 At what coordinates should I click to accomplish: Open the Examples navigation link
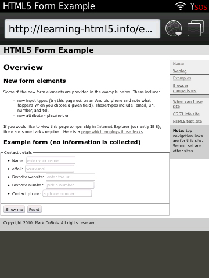coord(182,78)
